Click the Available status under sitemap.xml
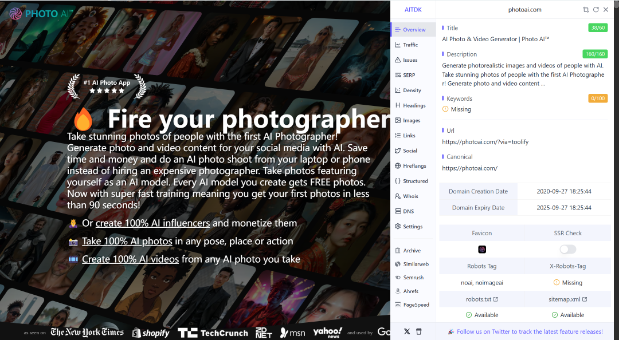 coord(567,315)
